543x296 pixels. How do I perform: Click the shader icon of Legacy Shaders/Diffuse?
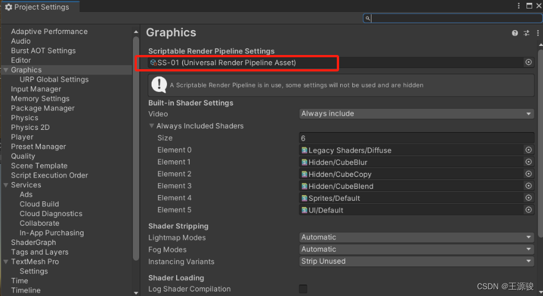click(x=304, y=150)
